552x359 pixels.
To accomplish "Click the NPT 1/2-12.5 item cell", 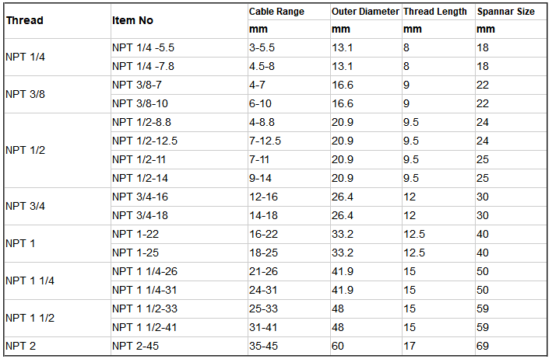I will 145,141.
